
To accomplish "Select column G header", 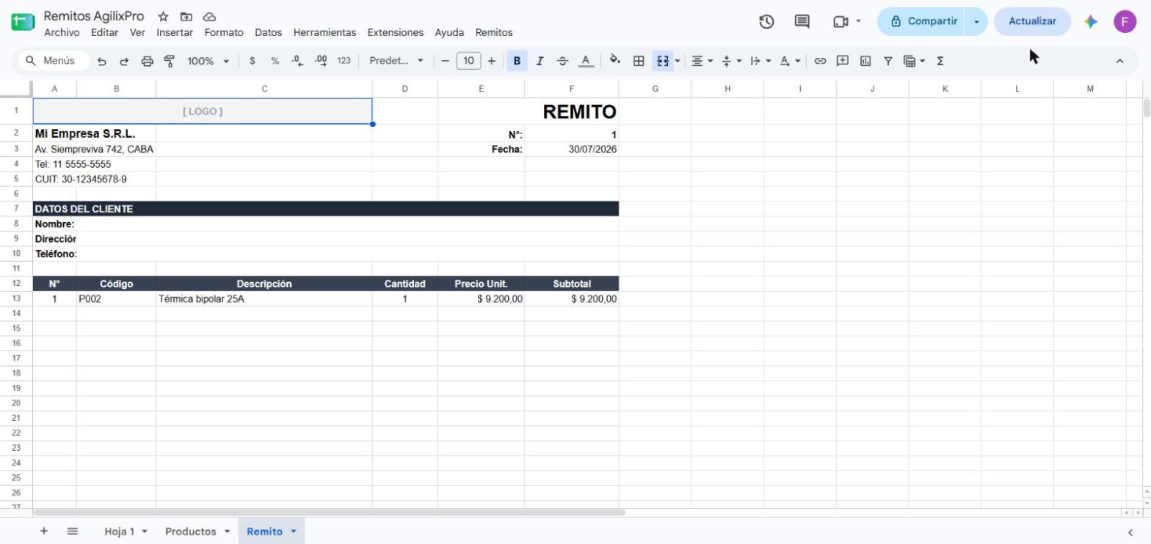I will pyautogui.click(x=655, y=89).
